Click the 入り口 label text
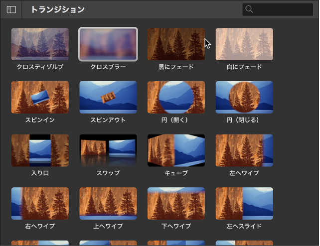 coord(40,173)
